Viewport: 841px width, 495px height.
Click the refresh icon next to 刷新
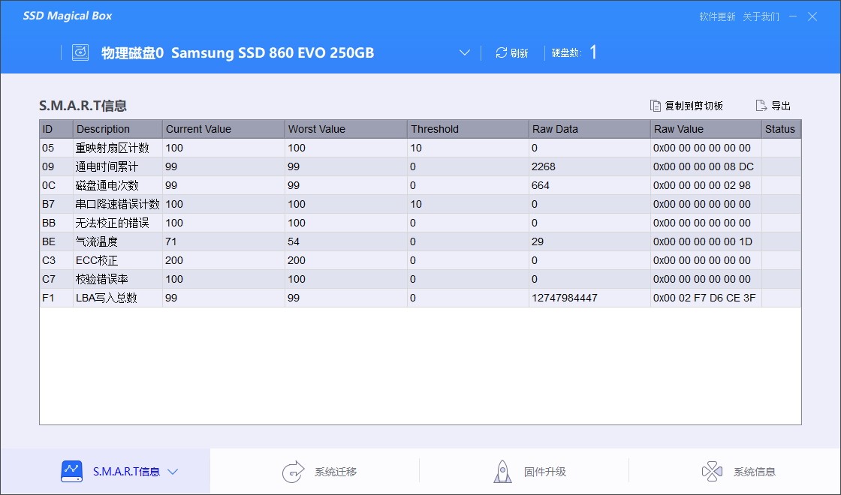click(501, 52)
